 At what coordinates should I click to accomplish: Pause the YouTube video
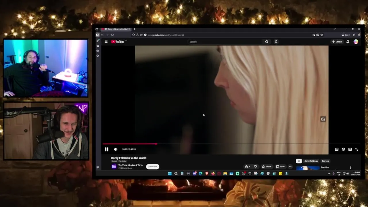106,149
